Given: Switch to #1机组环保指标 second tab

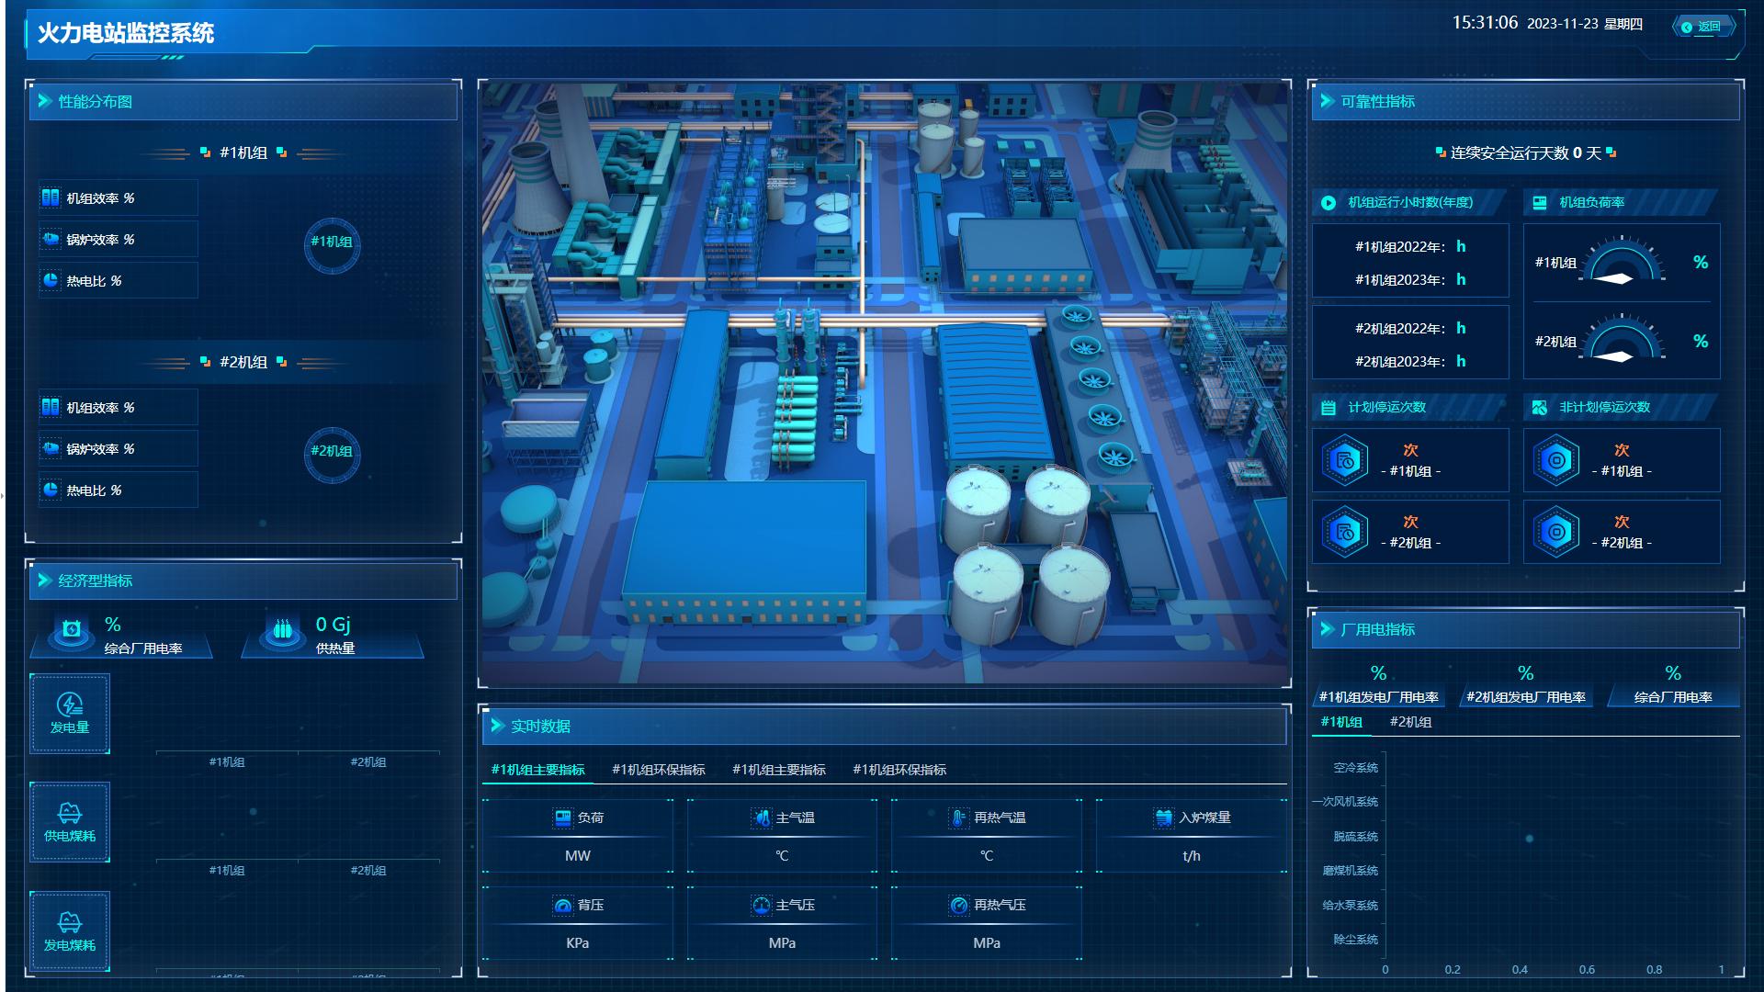Looking at the screenshot, I should 659,770.
